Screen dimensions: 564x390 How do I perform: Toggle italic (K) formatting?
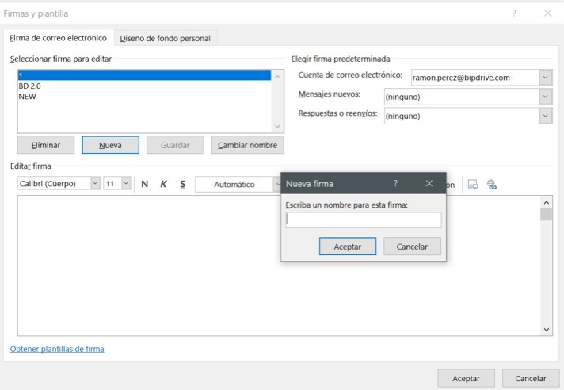coord(163,184)
